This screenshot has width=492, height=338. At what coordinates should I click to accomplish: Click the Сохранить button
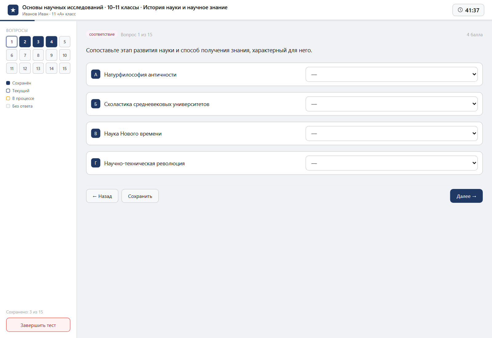[x=140, y=196]
